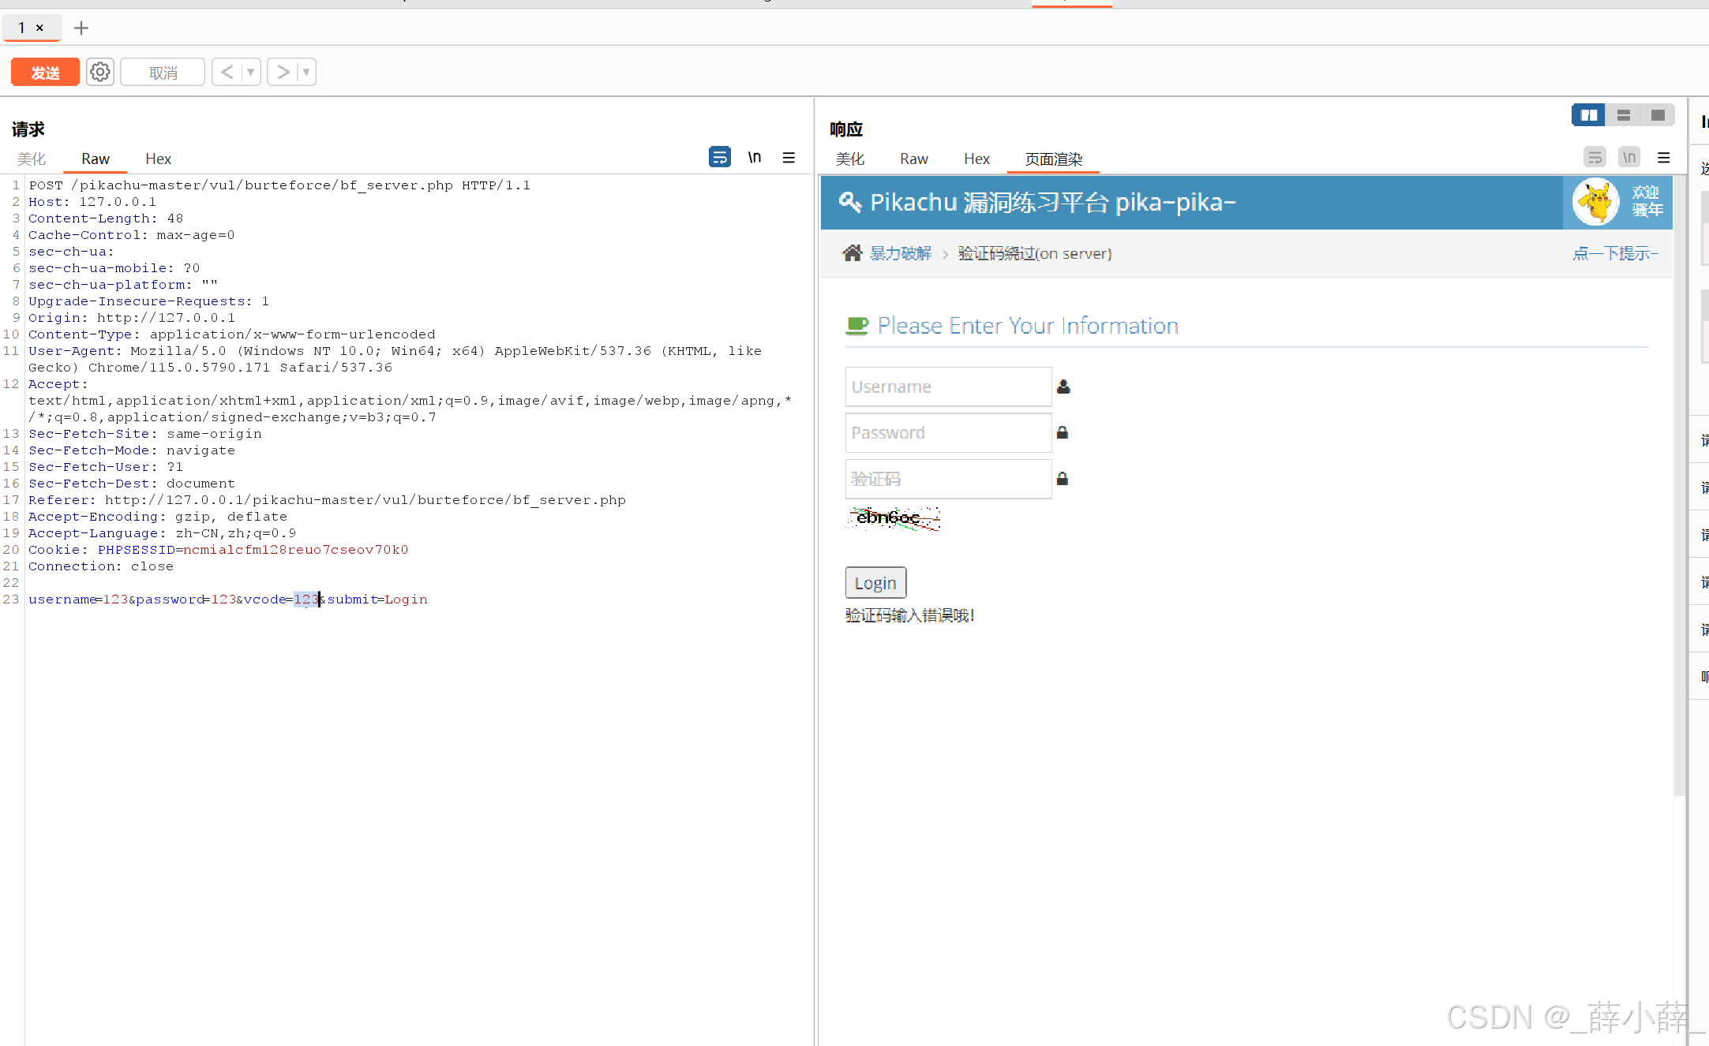
Task: Switch response view to Raw tab
Action: (x=913, y=159)
